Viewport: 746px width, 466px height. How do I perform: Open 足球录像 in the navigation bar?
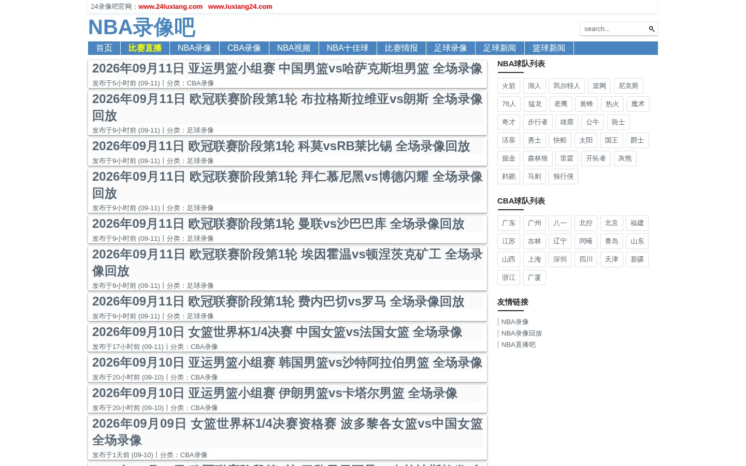pos(451,48)
